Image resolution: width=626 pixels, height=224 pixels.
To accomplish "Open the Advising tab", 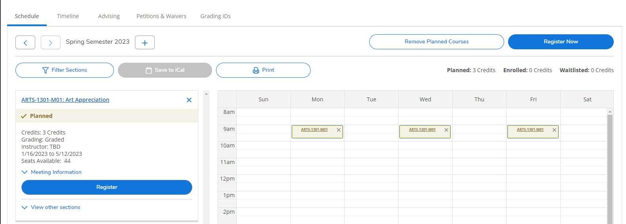I will [x=109, y=16].
